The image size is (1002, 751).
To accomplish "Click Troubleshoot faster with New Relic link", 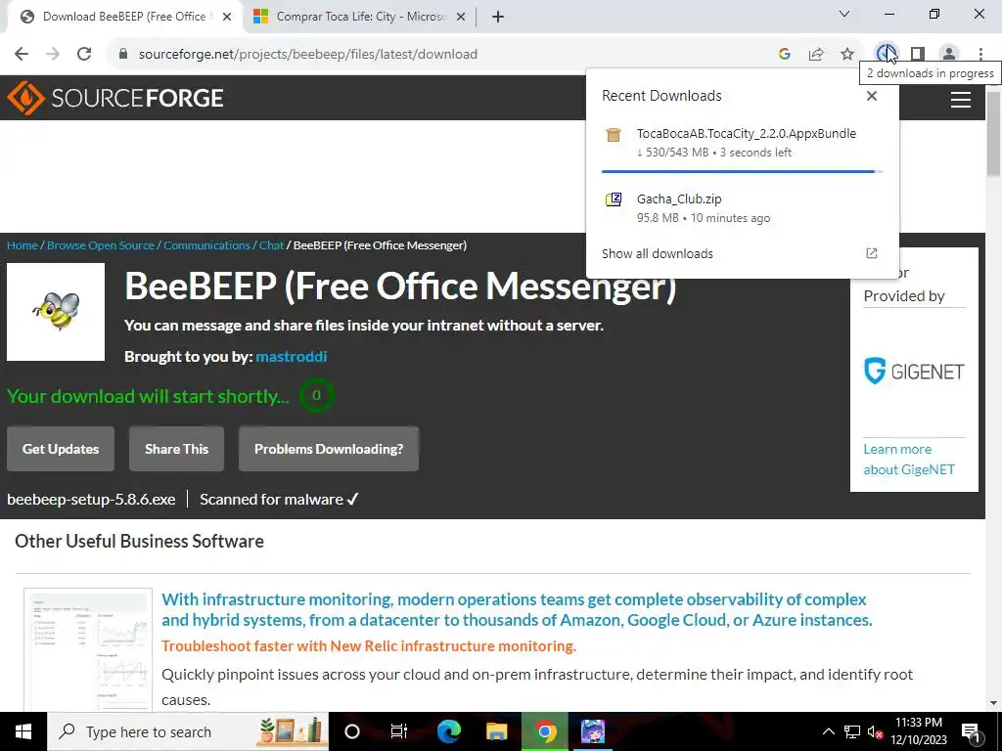I will point(369,645).
